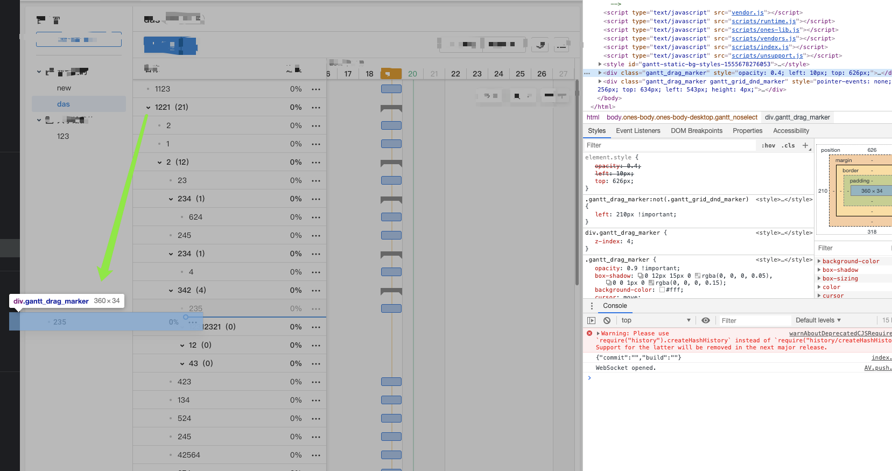Expand the style element node in DOM
892x471 pixels.
600,64
